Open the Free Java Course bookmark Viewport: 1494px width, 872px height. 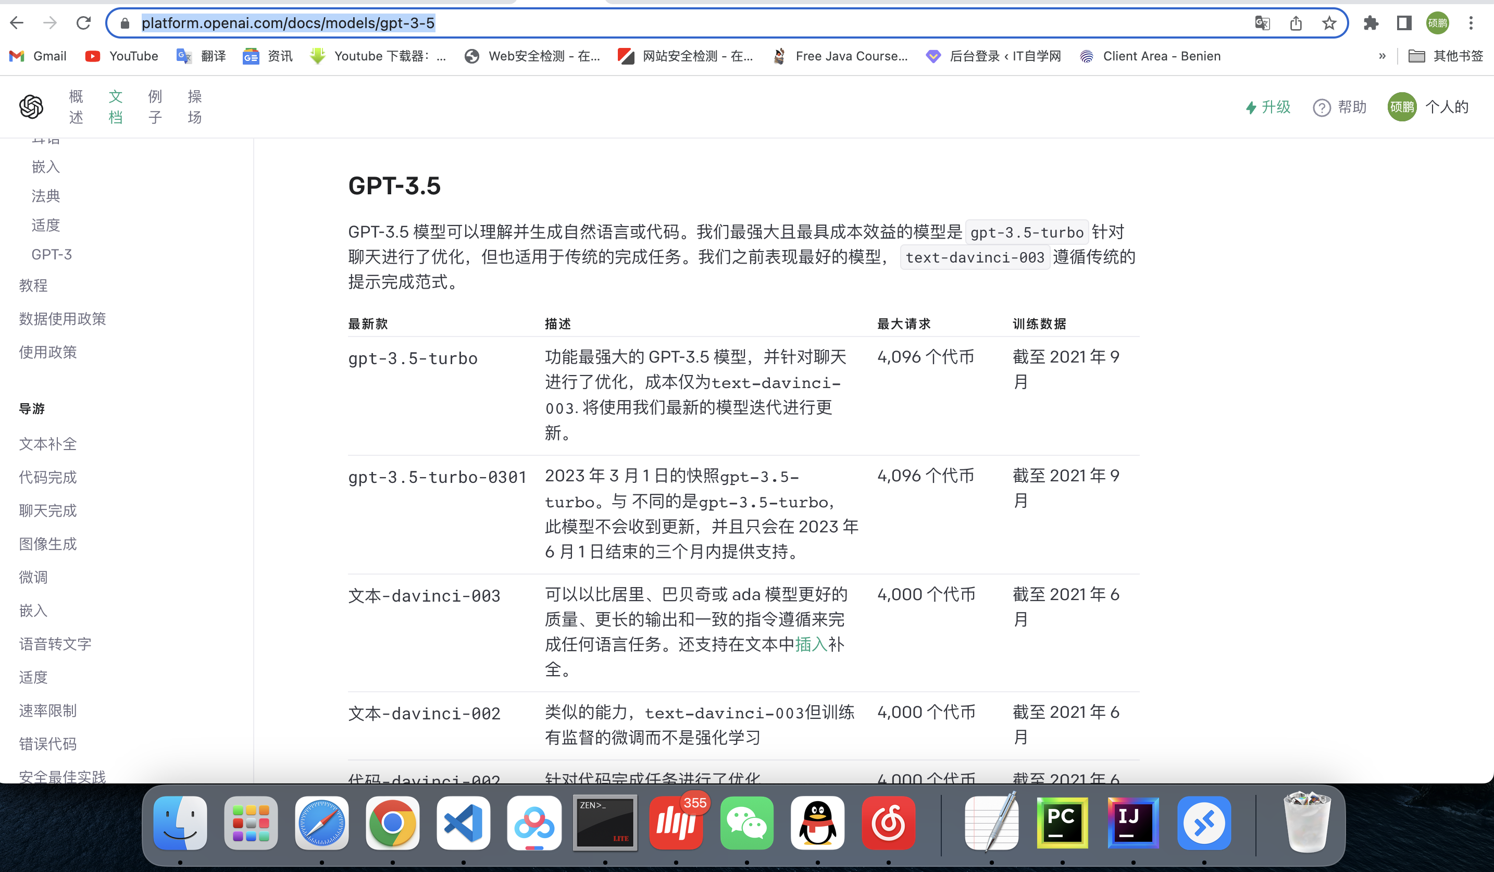click(840, 56)
